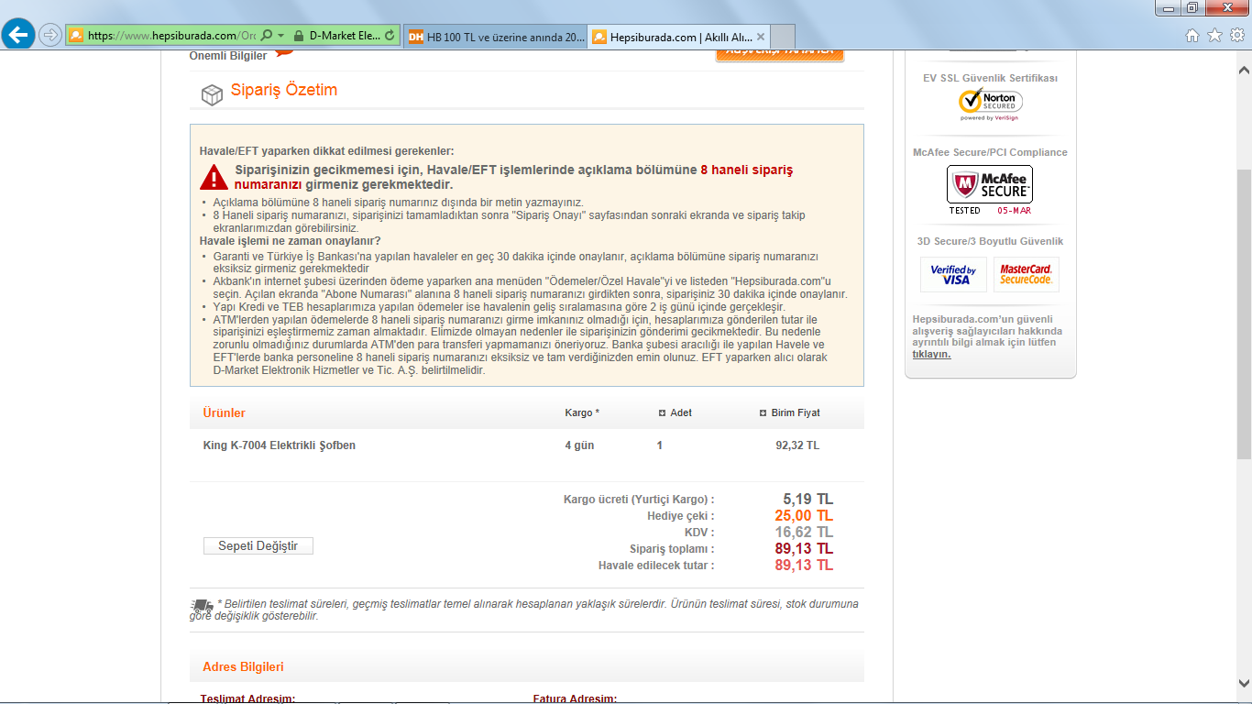This screenshot has width=1252, height=704.
Task: Click the 4 gün shipping time
Action: pos(578,445)
